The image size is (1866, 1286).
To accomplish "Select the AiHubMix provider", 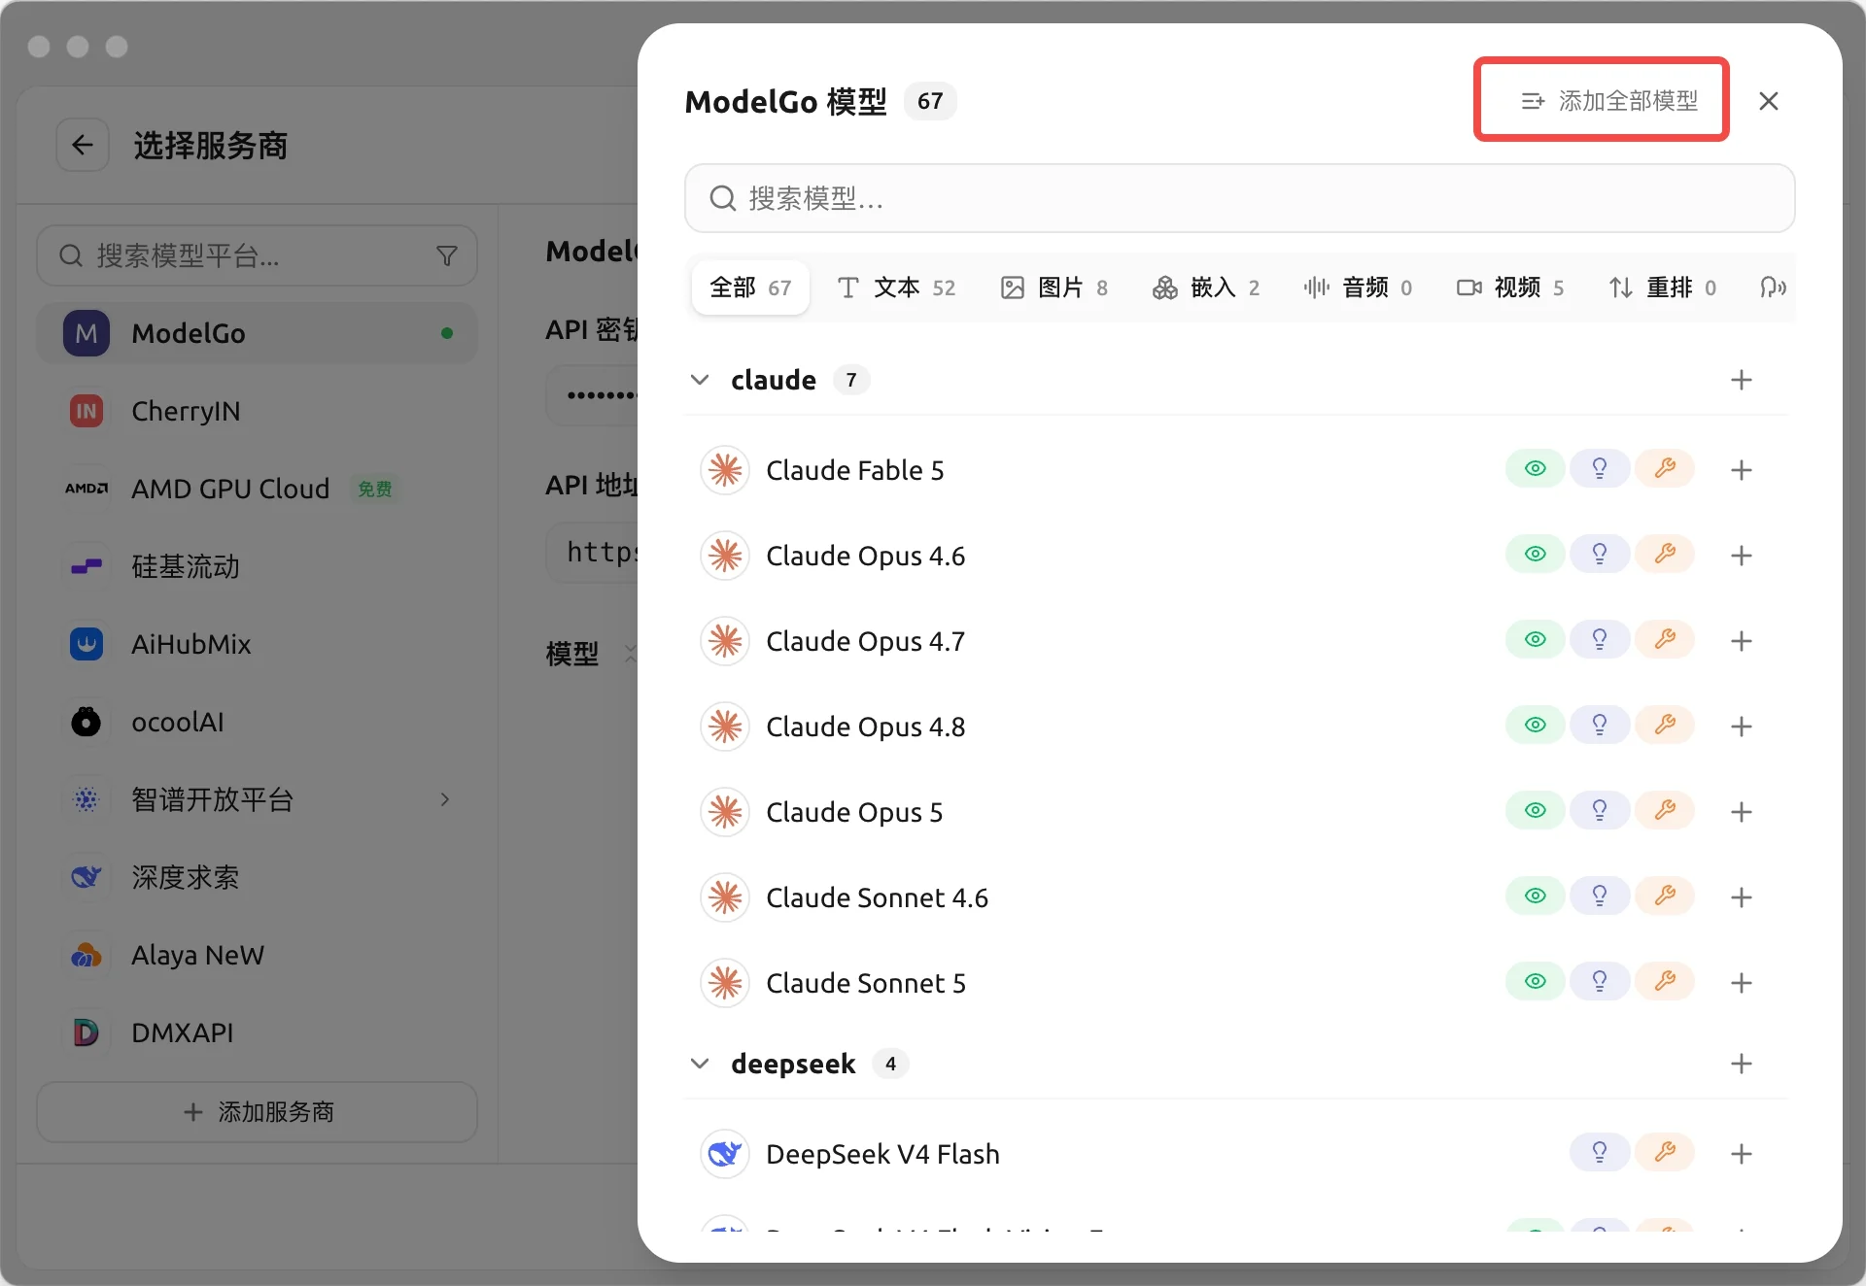I will pos(258,644).
